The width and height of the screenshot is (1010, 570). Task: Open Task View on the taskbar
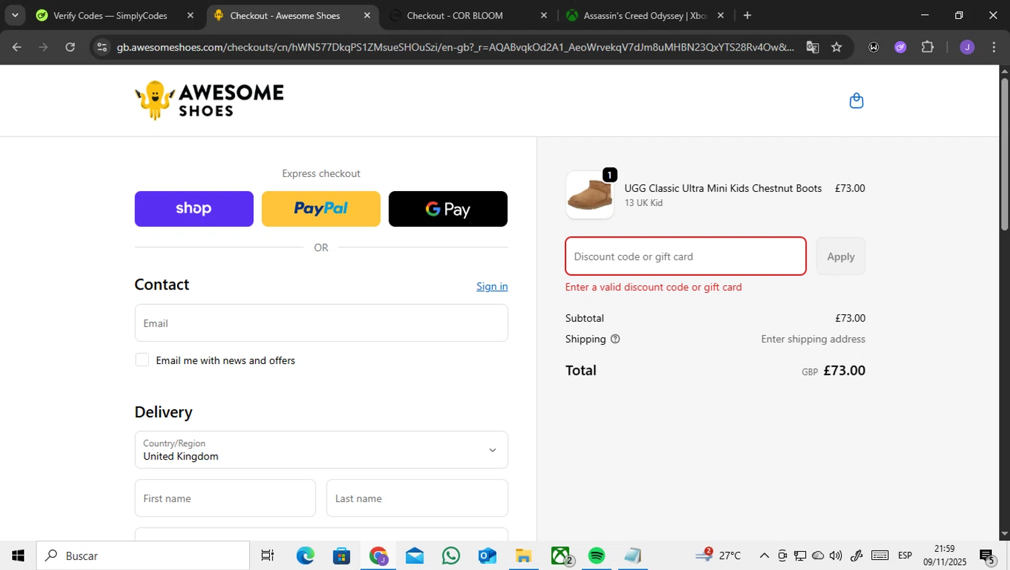267,556
